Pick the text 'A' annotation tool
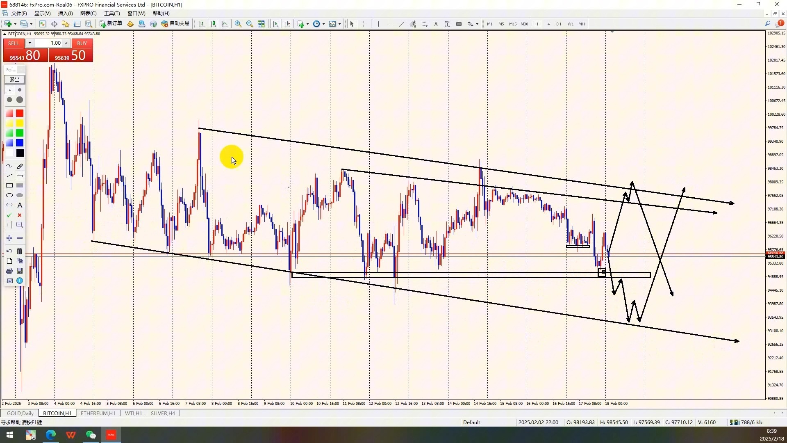The height and width of the screenshot is (443, 787). coord(20,206)
